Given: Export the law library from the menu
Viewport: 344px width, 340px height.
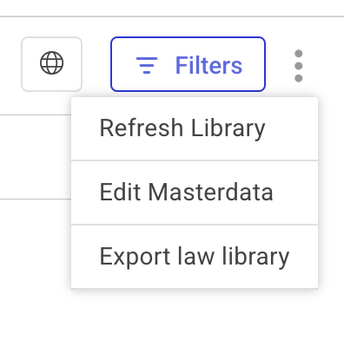Looking at the screenshot, I should click(195, 257).
